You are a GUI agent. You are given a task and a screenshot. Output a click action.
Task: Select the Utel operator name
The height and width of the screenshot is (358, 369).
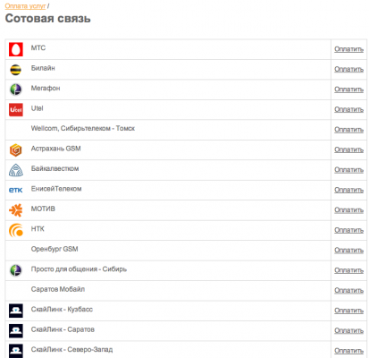click(38, 108)
